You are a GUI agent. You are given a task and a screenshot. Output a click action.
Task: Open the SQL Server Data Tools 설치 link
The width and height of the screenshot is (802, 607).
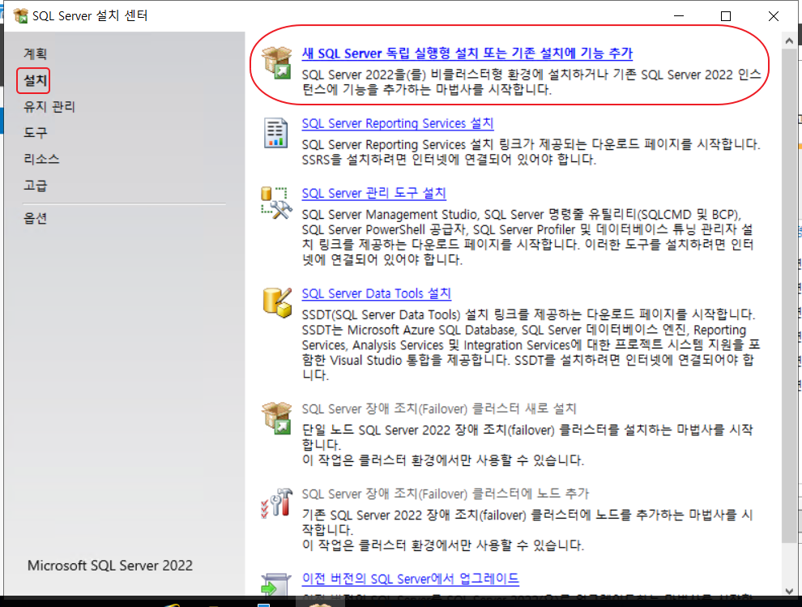(x=377, y=293)
